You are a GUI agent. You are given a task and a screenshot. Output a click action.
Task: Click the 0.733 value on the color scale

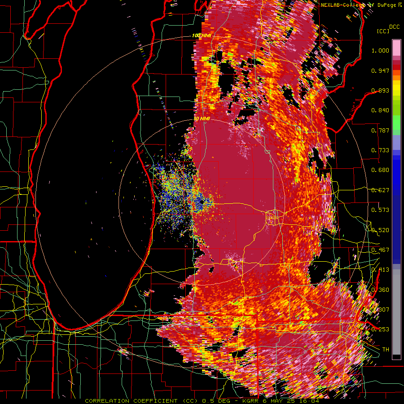(380, 150)
